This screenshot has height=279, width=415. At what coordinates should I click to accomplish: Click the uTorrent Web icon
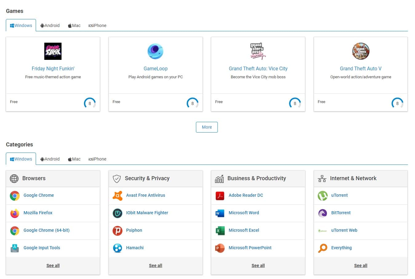[323, 231]
